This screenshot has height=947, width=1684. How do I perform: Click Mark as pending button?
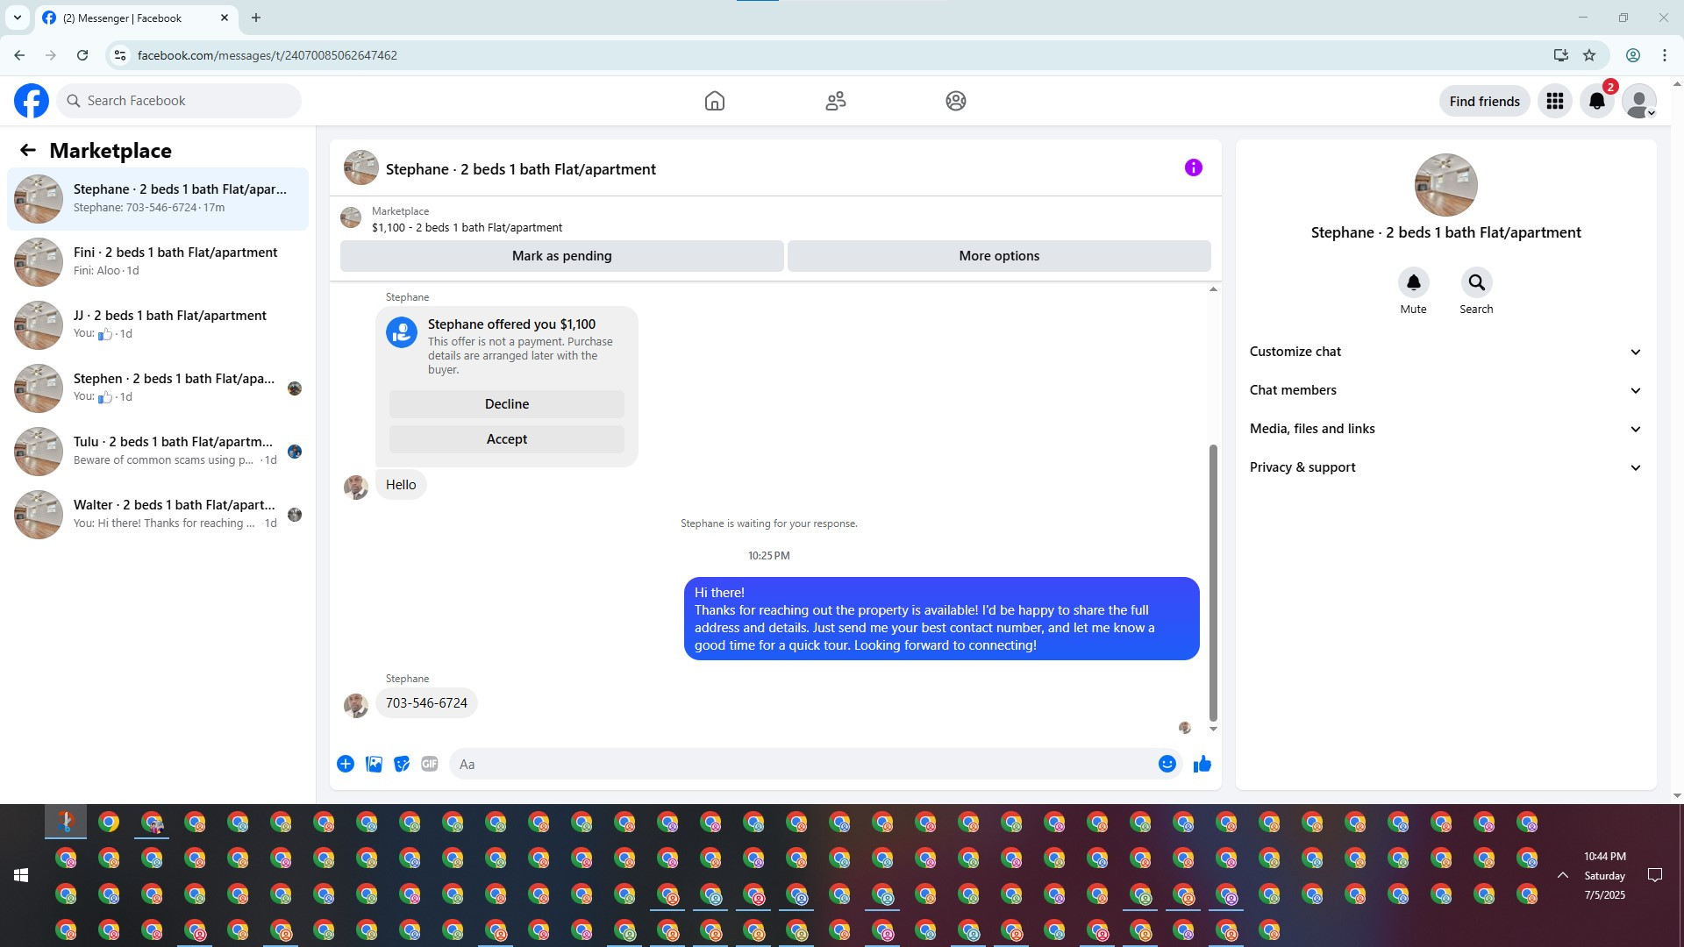click(561, 256)
